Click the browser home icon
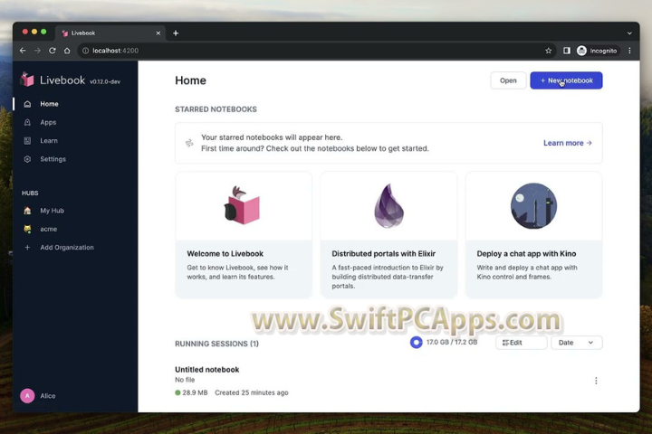 click(67, 51)
